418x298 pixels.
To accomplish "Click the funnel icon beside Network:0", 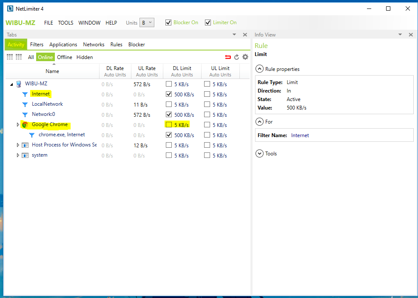I will pos(25,115).
